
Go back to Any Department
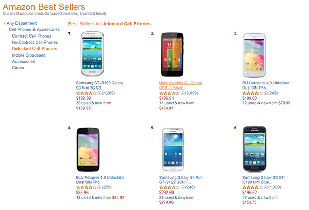coord(22,23)
